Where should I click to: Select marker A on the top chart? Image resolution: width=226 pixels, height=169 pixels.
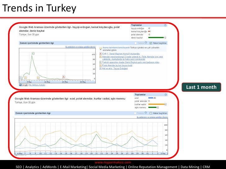(64, 76)
